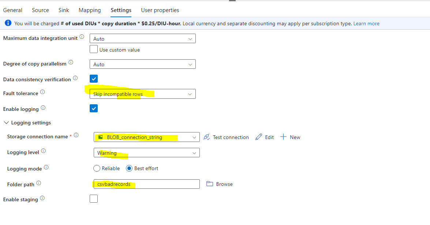Click the info icon next to Enable logging

pyautogui.click(x=44, y=108)
